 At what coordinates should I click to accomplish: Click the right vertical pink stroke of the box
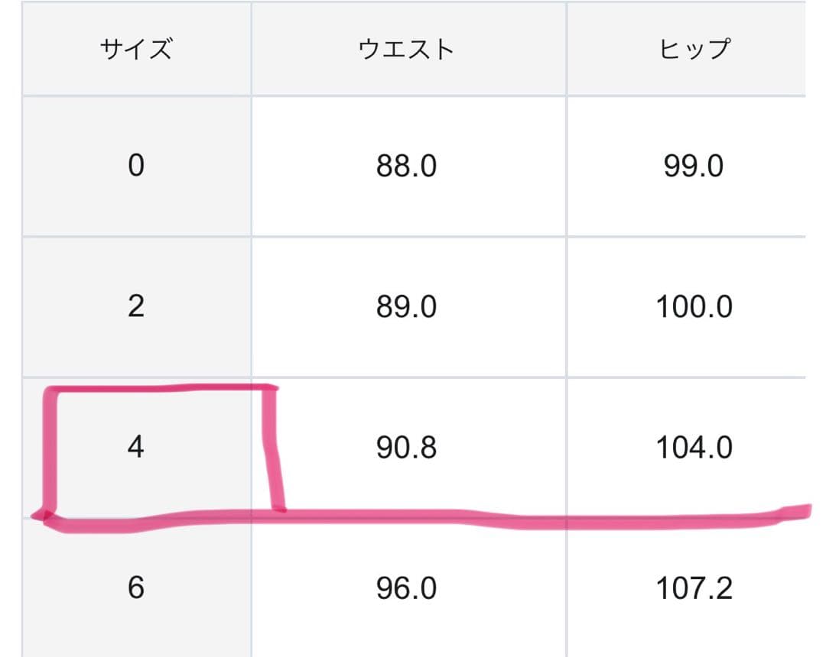(274, 451)
